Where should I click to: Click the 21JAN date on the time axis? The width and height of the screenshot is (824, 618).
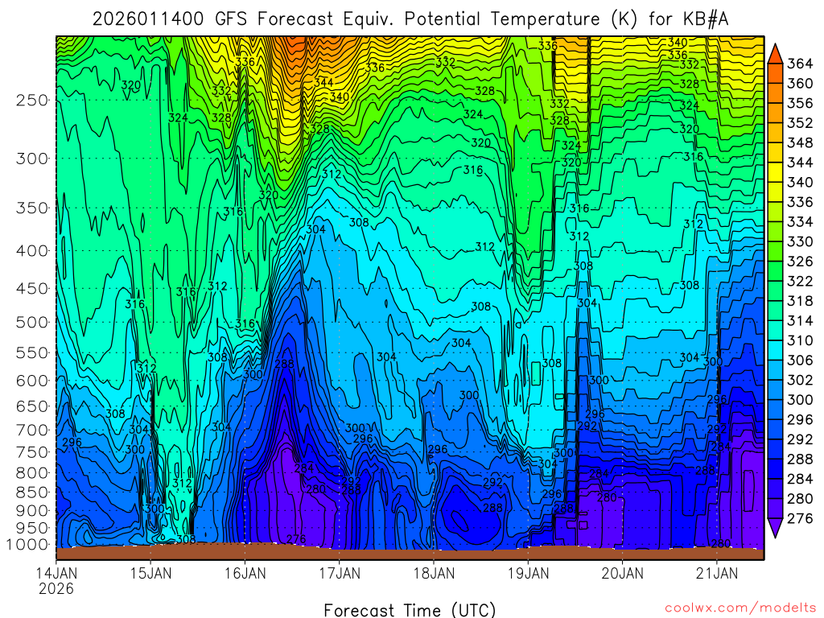[x=716, y=574]
